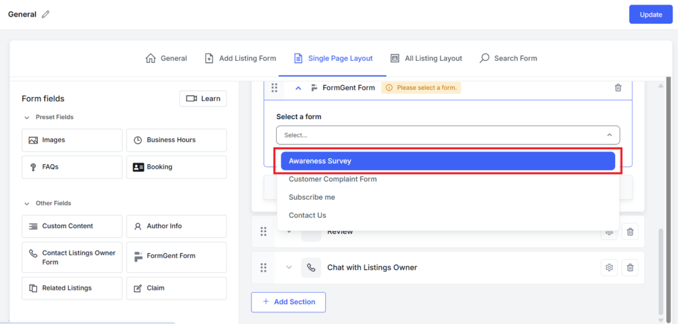Viewport: 678px width, 324px height.
Task: Open the Search Form tab
Action: (508, 58)
